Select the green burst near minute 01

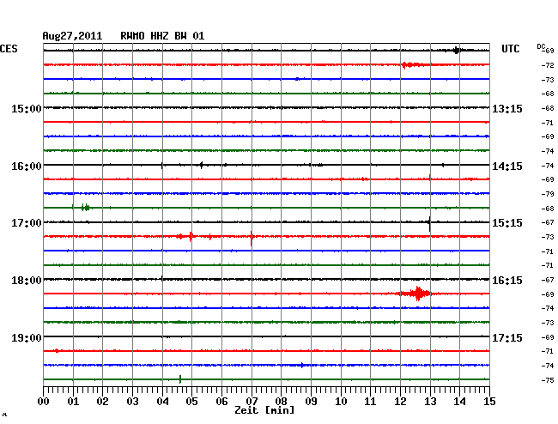click(85, 208)
